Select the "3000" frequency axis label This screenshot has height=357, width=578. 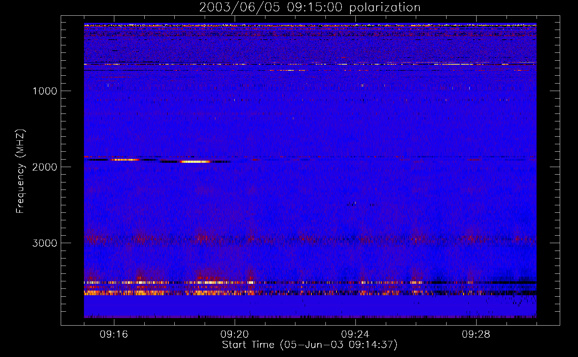click(45, 243)
